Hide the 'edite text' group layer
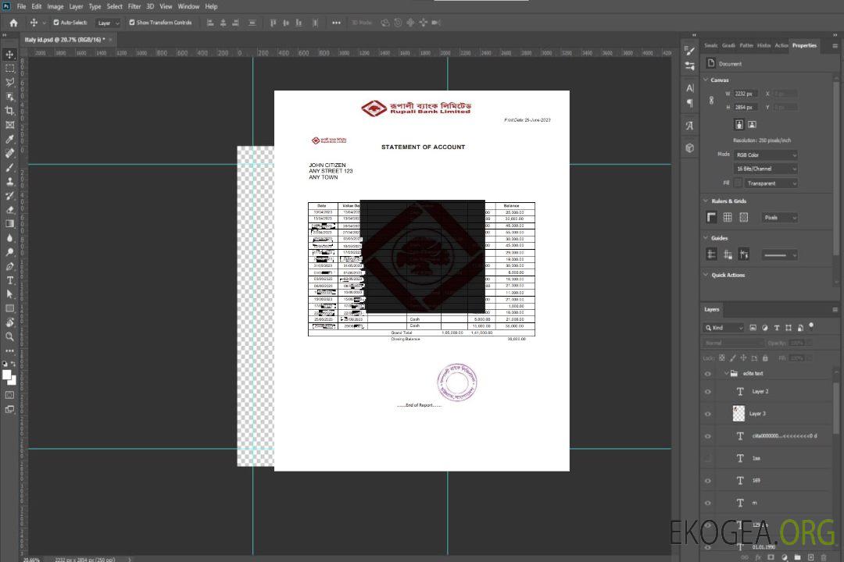The image size is (844, 562). [708, 373]
